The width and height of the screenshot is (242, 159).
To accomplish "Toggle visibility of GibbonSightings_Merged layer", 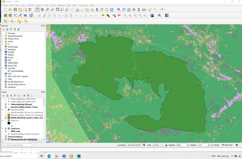I will pyautogui.click(x=6, y=104).
